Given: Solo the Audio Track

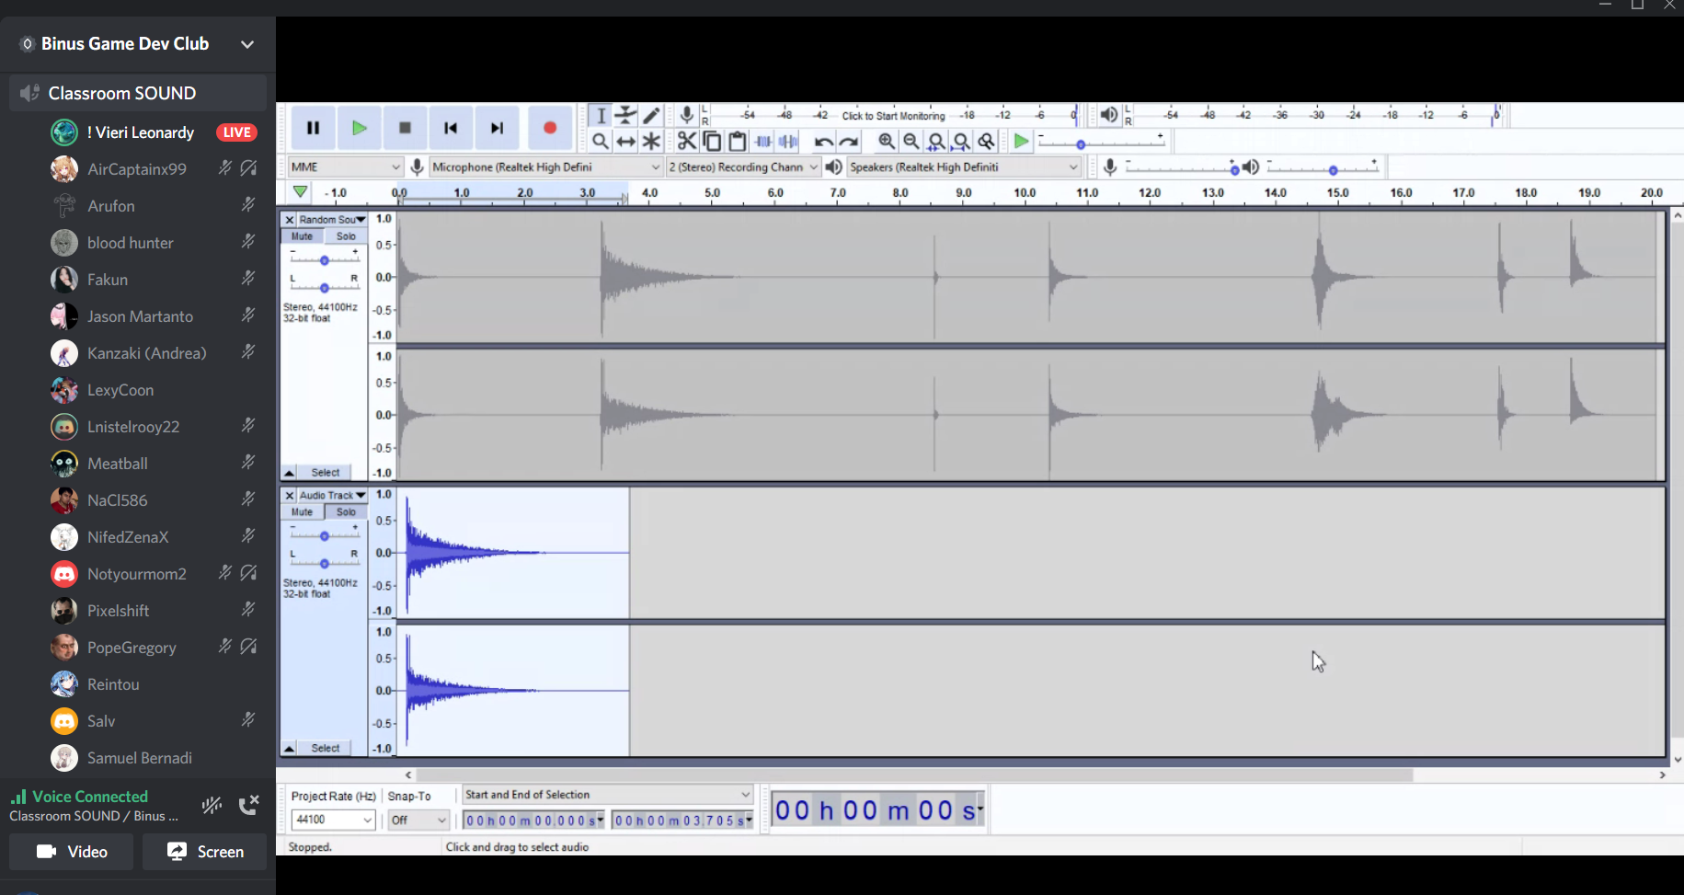Looking at the screenshot, I should pos(346,511).
